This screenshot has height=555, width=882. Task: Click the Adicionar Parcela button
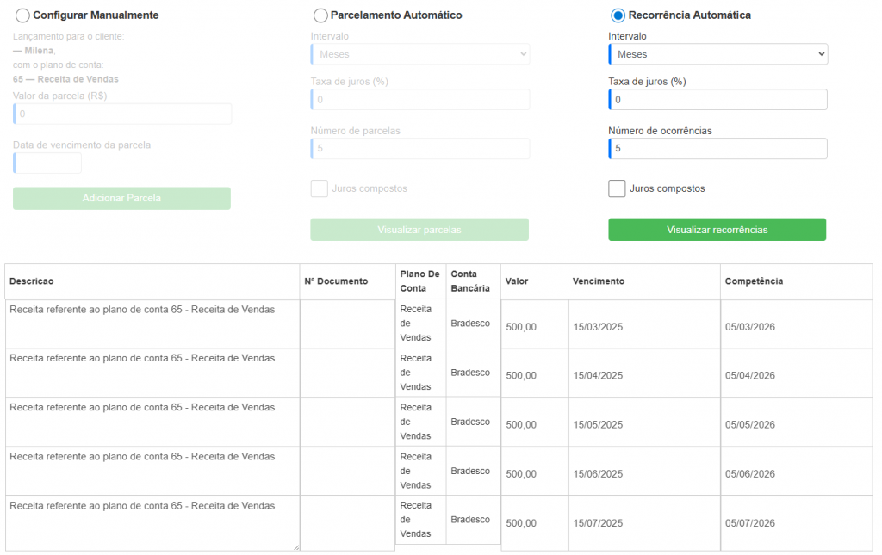121,199
